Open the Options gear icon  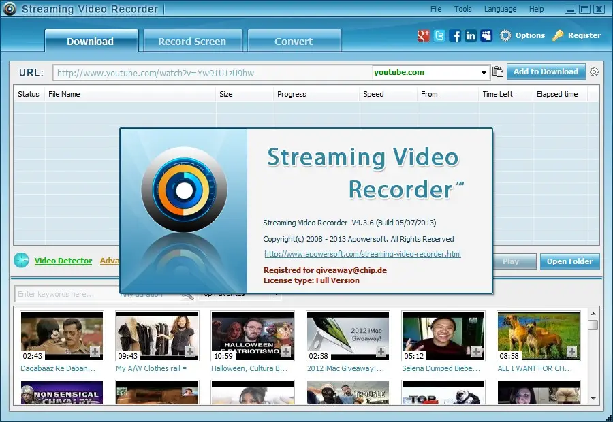coord(505,35)
